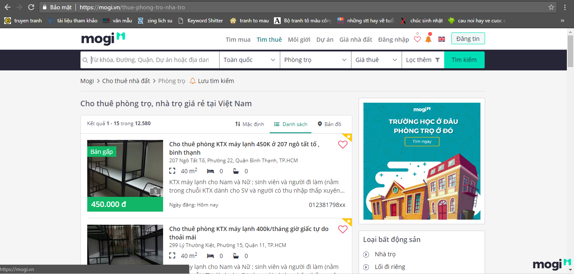
Task: Open notifications bell icon
Action: pyautogui.click(x=428, y=39)
